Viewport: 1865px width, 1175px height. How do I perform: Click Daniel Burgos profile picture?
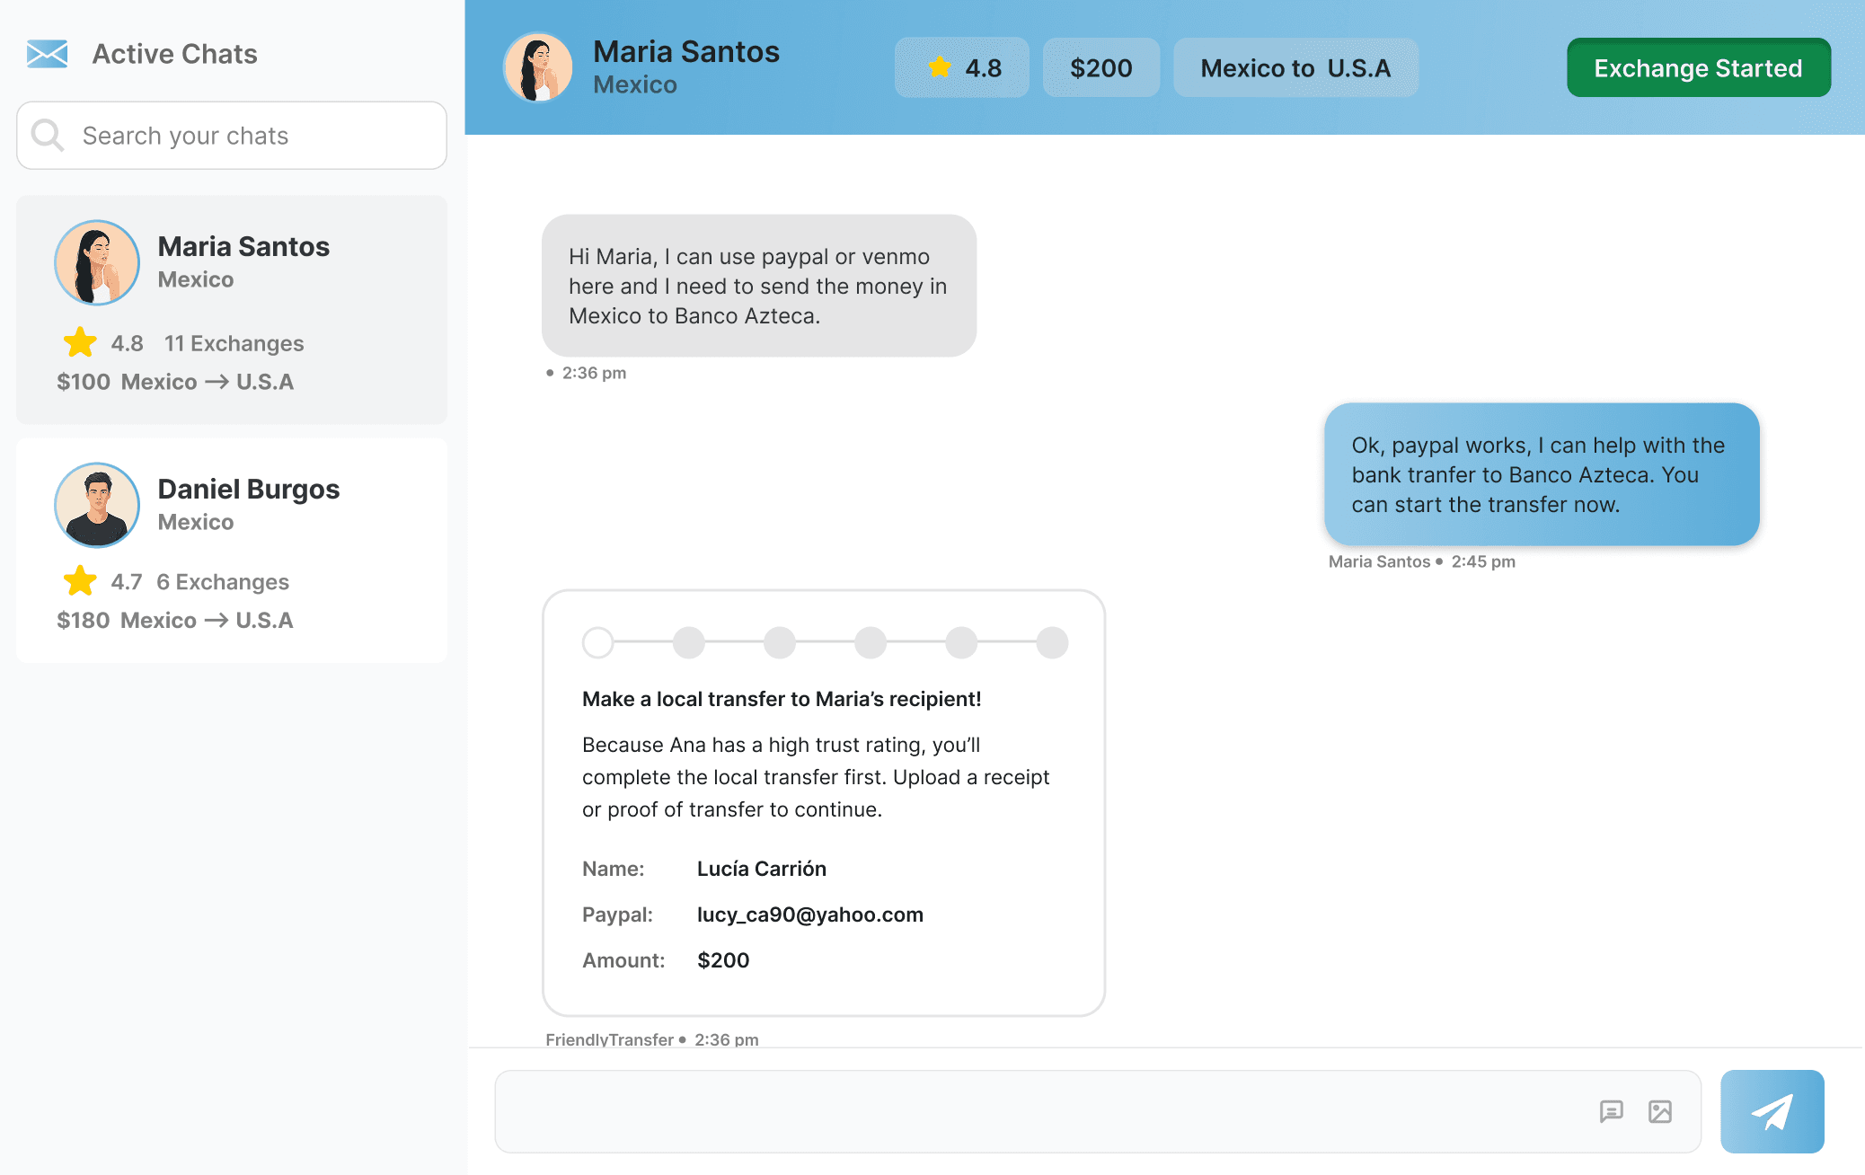pyautogui.click(x=97, y=505)
